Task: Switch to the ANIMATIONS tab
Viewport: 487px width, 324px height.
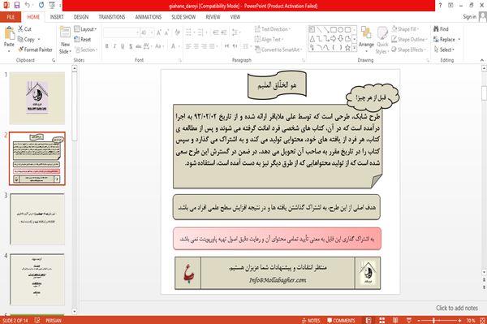Action: [149, 17]
